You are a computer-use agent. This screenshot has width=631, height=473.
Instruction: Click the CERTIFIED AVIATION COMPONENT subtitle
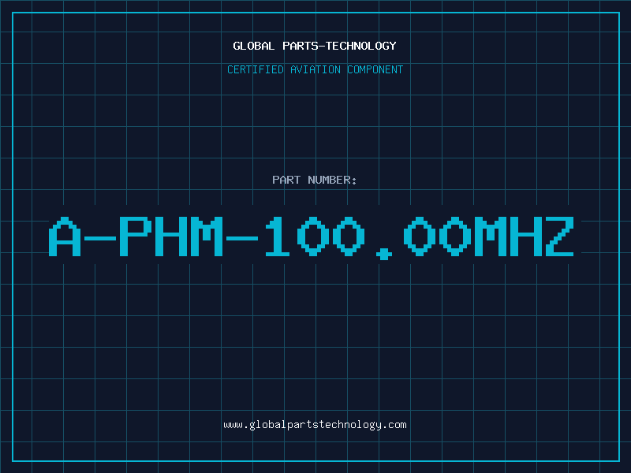315,69
